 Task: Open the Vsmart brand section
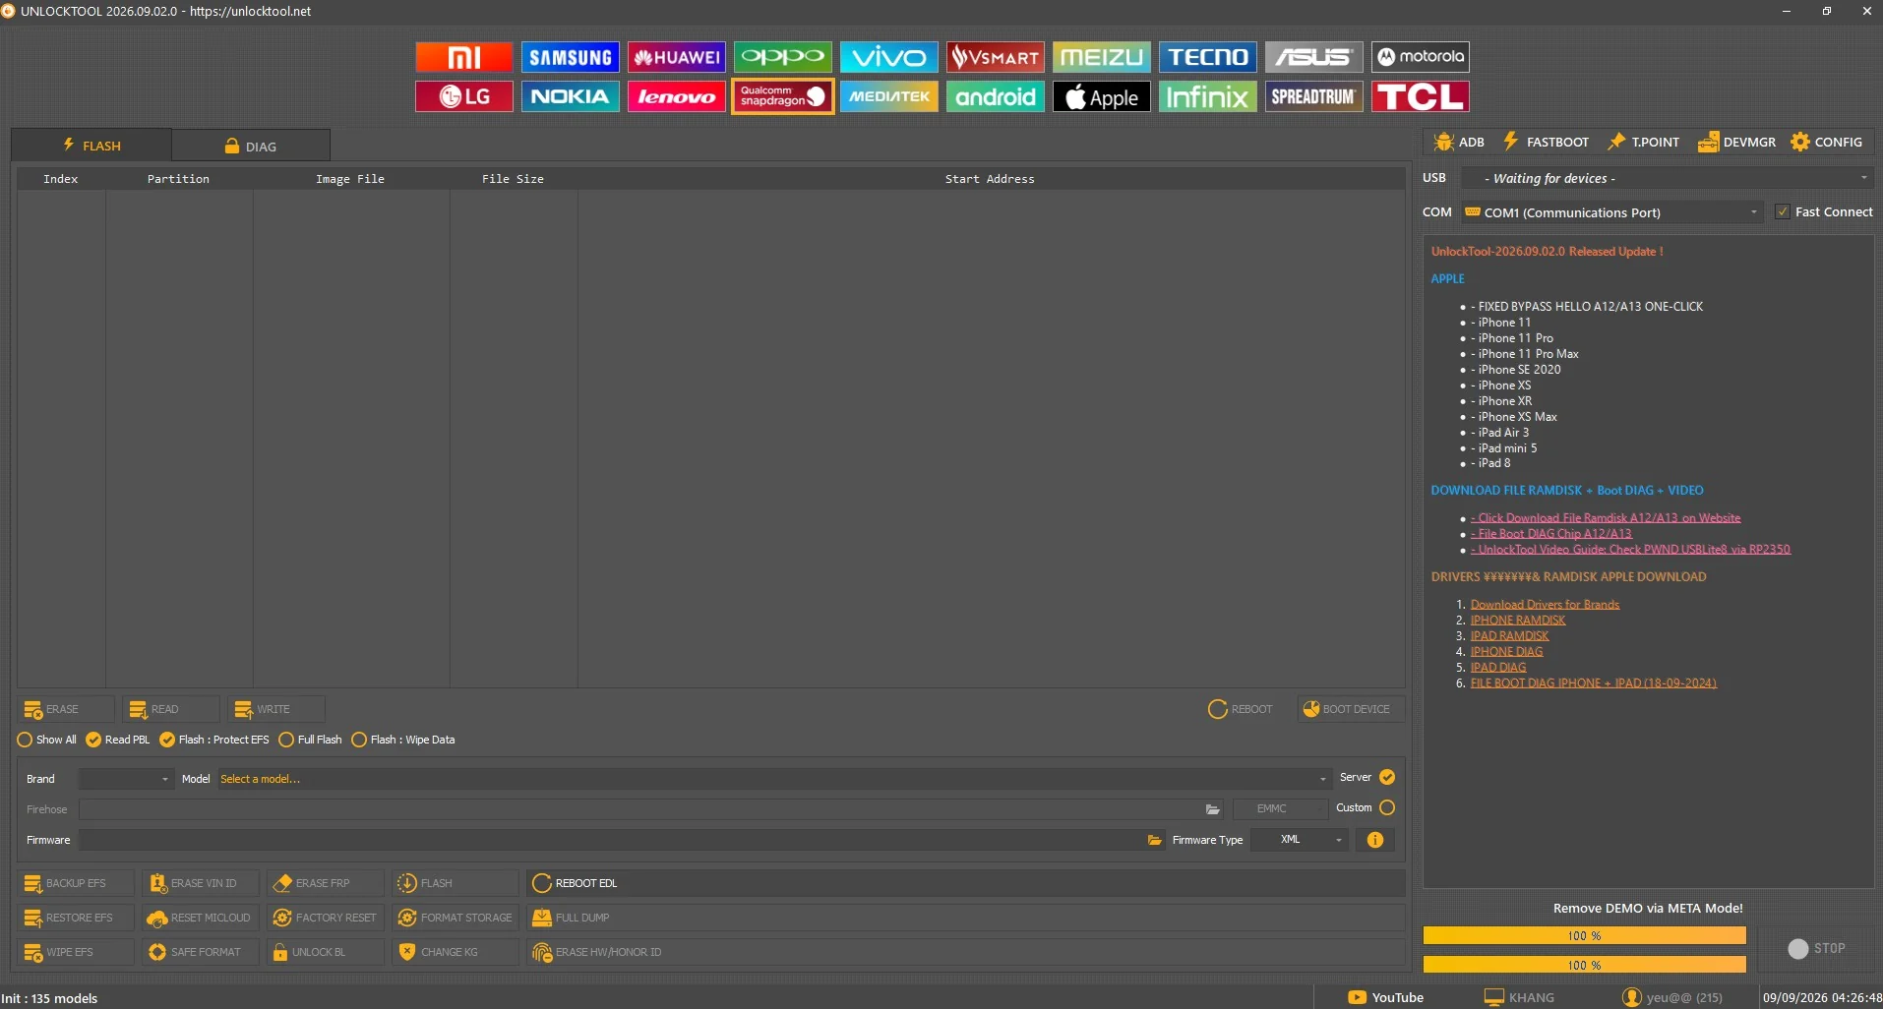pyautogui.click(x=995, y=57)
